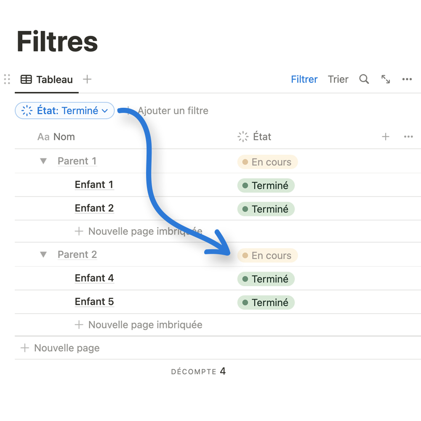Click the Aa icon in Nom header

(43, 137)
